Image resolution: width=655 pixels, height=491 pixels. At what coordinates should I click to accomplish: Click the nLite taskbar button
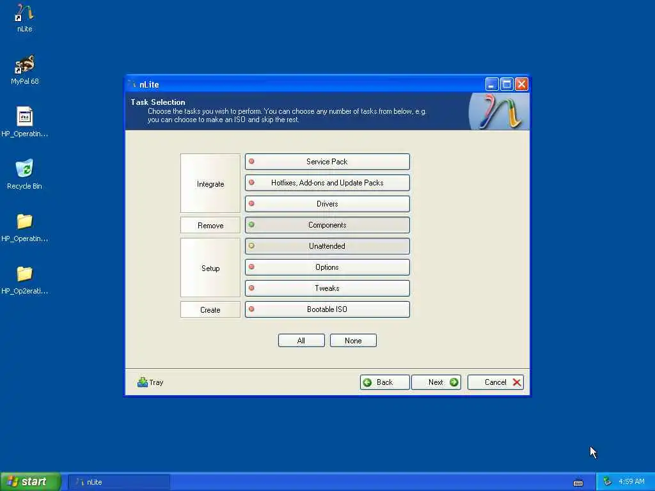(x=119, y=482)
